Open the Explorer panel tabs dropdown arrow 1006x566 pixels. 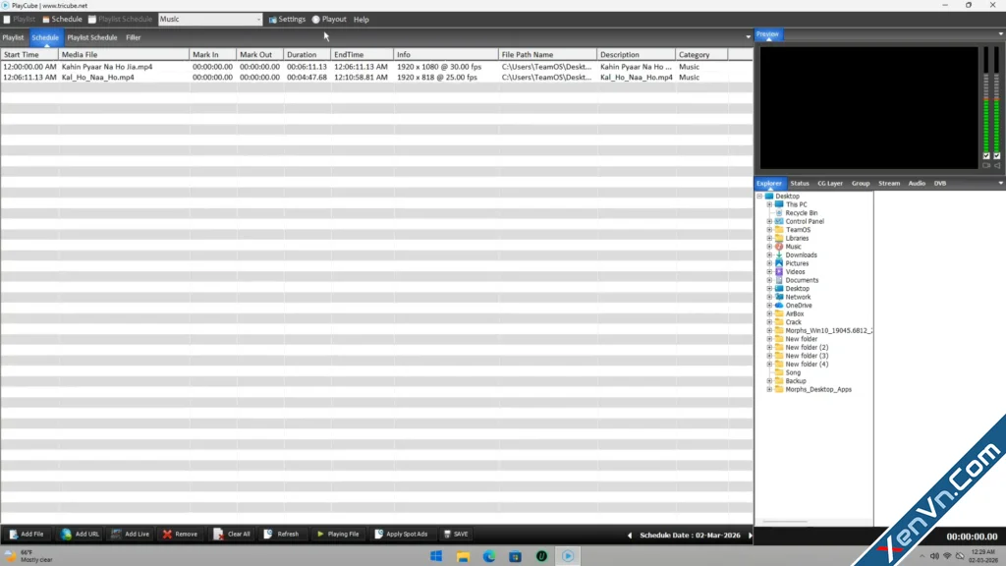(x=1001, y=184)
